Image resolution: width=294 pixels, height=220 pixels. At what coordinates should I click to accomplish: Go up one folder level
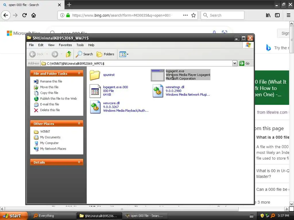[x=69, y=54]
